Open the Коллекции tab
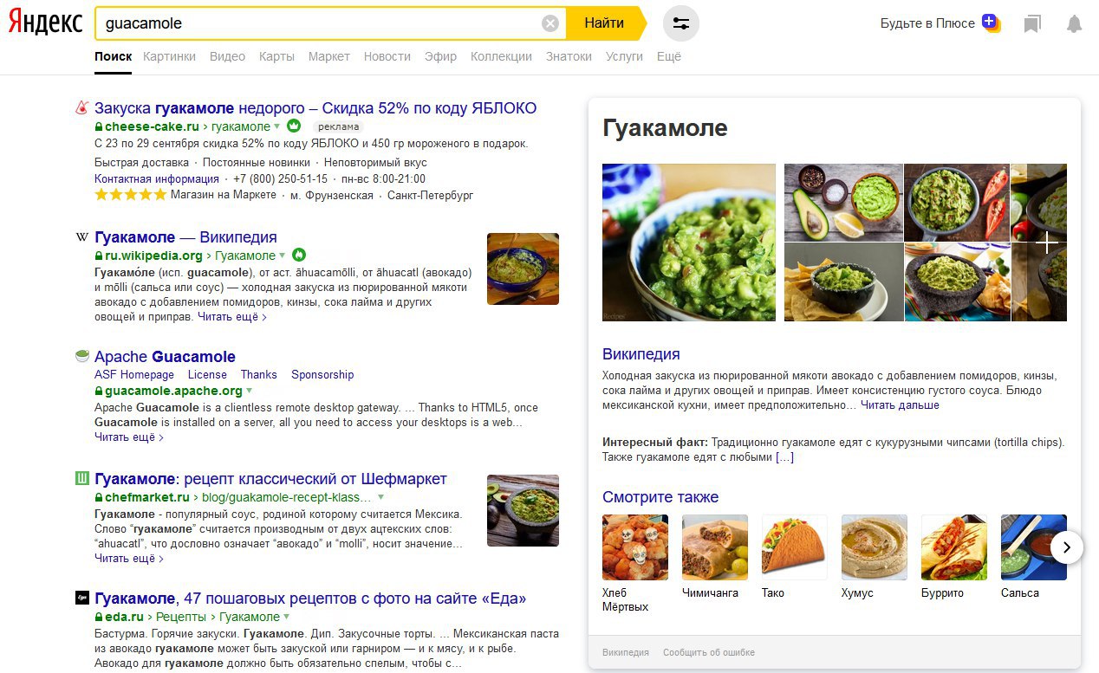The width and height of the screenshot is (1099, 673). 501,56
